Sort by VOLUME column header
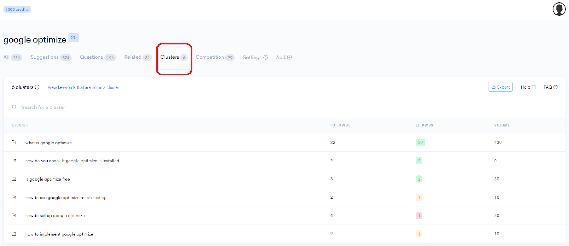569x246 pixels. [502, 125]
